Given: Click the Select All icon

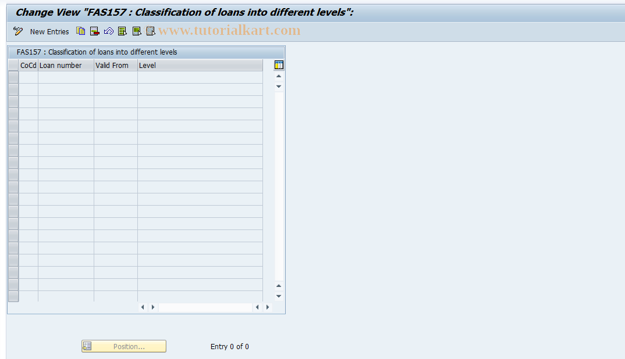Looking at the screenshot, I should (x=122, y=31).
